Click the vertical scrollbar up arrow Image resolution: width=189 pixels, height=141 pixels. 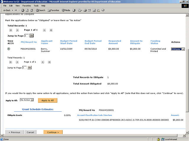187,15
